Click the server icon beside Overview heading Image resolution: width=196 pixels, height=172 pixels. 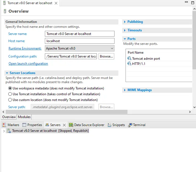[5, 11]
